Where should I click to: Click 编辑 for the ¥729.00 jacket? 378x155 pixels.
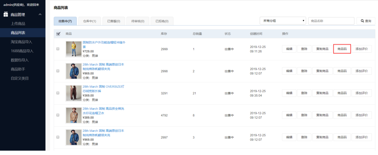289,49
